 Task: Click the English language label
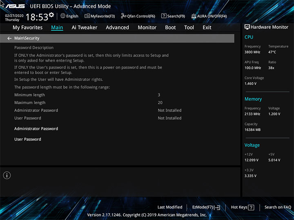[x=72, y=16]
